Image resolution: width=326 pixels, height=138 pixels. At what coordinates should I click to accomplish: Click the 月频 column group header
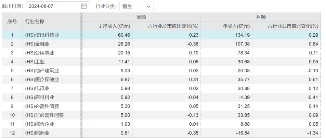(x=261, y=17)
